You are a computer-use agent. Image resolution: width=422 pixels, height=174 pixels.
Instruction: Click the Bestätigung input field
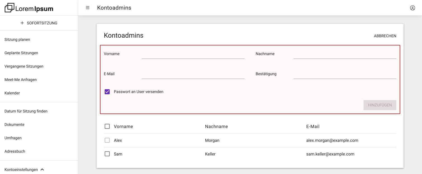point(345,74)
